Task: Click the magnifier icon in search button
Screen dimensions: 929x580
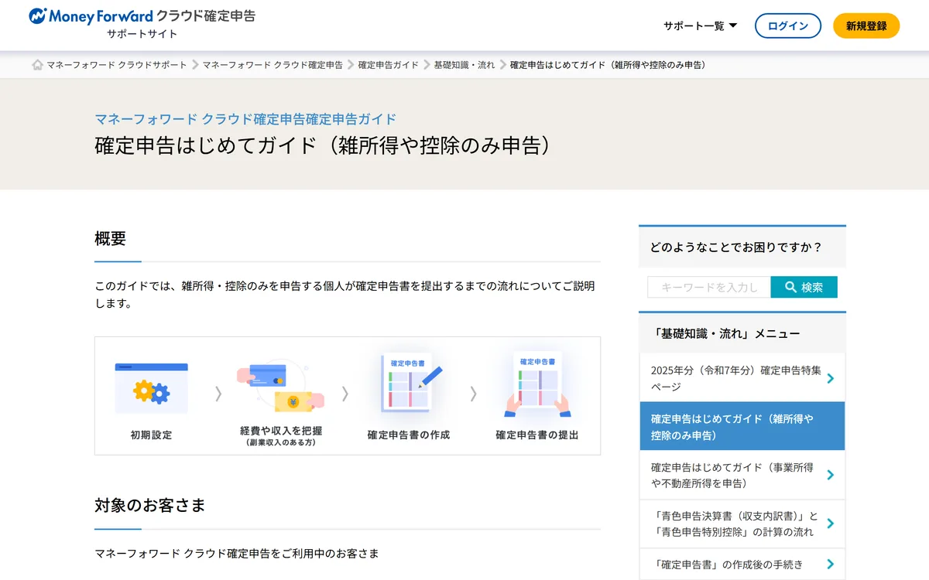Action: point(790,287)
